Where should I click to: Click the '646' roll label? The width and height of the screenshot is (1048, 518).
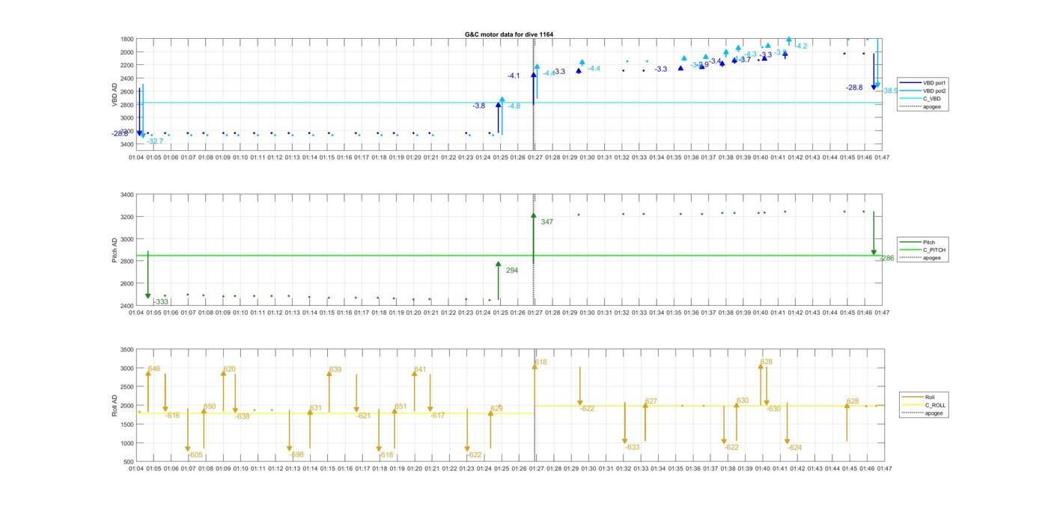pos(154,369)
